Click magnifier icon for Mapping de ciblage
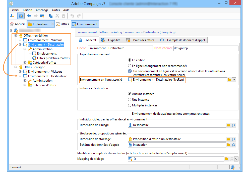 (231, 159)
